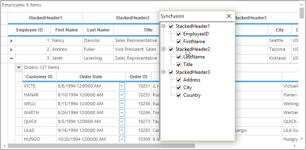Select the StackedHeader1 tree label
The image size is (306, 150).
pos(193,26)
